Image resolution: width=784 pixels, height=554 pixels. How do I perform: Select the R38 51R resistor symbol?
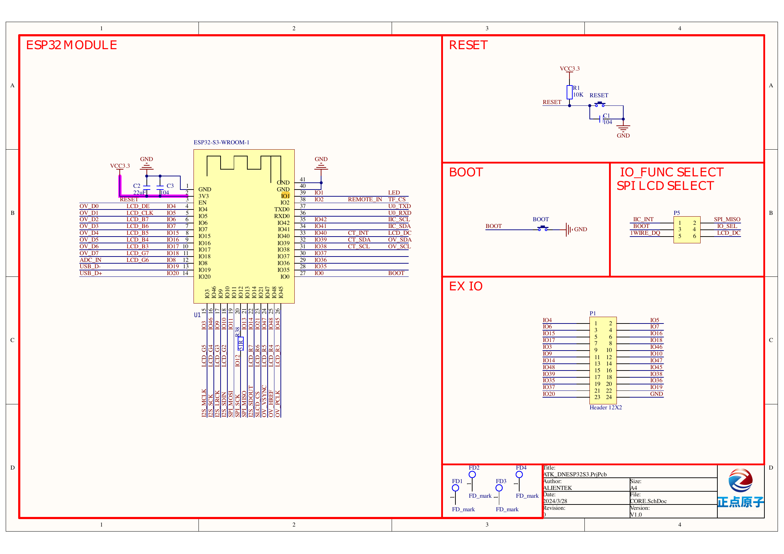point(241,343)
